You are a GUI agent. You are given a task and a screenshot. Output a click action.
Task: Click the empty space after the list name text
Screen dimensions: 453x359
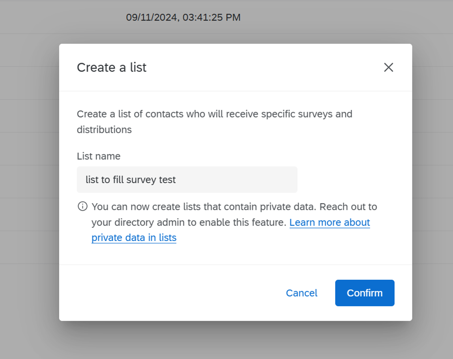pos(244,180)
